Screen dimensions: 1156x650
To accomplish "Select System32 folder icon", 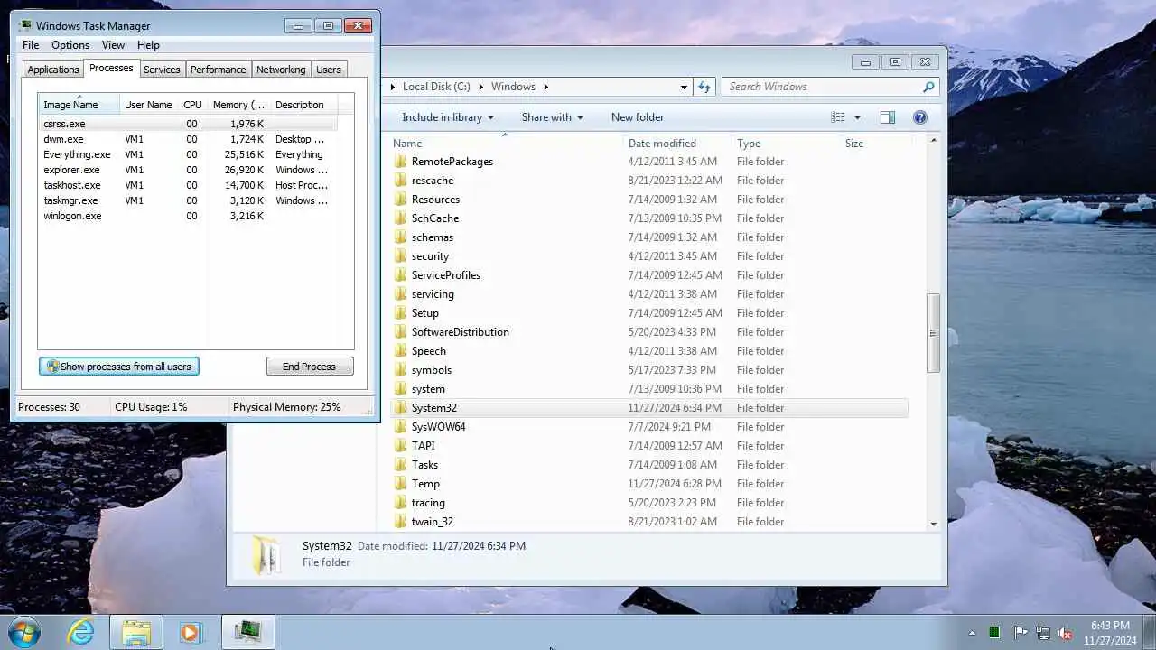I will click(x=401, y=408).
